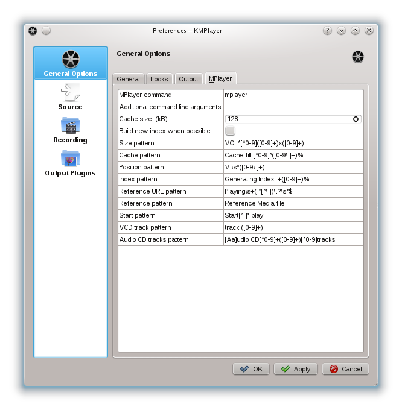Select Reference URL pattern value cell
Screen dimensions: 402x410
(x=293, y=191)
